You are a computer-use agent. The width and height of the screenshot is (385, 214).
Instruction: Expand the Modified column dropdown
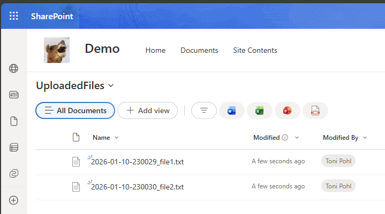pyautogui.click(x=297, y=138)
